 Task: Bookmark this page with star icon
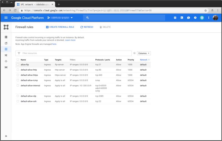click(x=206, y=11)
